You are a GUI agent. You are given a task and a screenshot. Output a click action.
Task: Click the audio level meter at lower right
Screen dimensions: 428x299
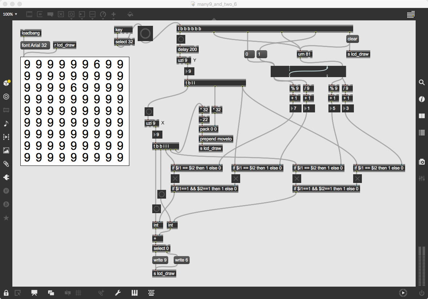tap(422, 266)
